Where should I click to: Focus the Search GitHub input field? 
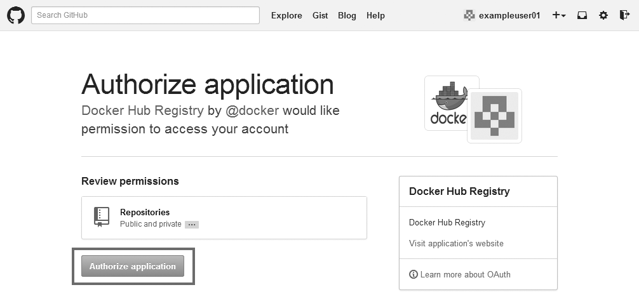point(145,15)
